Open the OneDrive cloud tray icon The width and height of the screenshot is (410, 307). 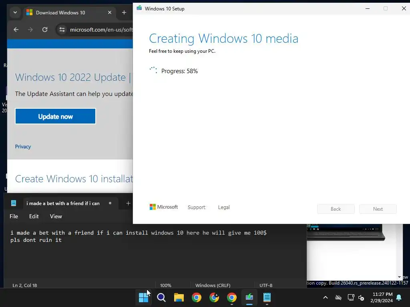(x=338, y=297)
